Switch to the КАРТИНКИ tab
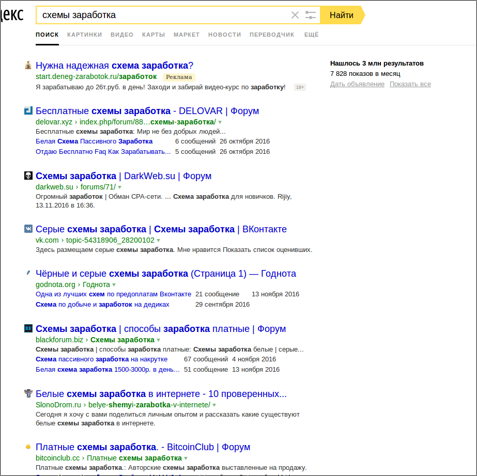Image resolution: width=477 pixels, height=476 pixels. pos(85,35)
